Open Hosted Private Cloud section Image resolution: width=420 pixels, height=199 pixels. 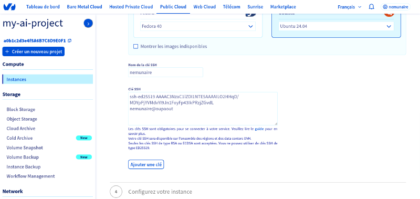point(131,7)
